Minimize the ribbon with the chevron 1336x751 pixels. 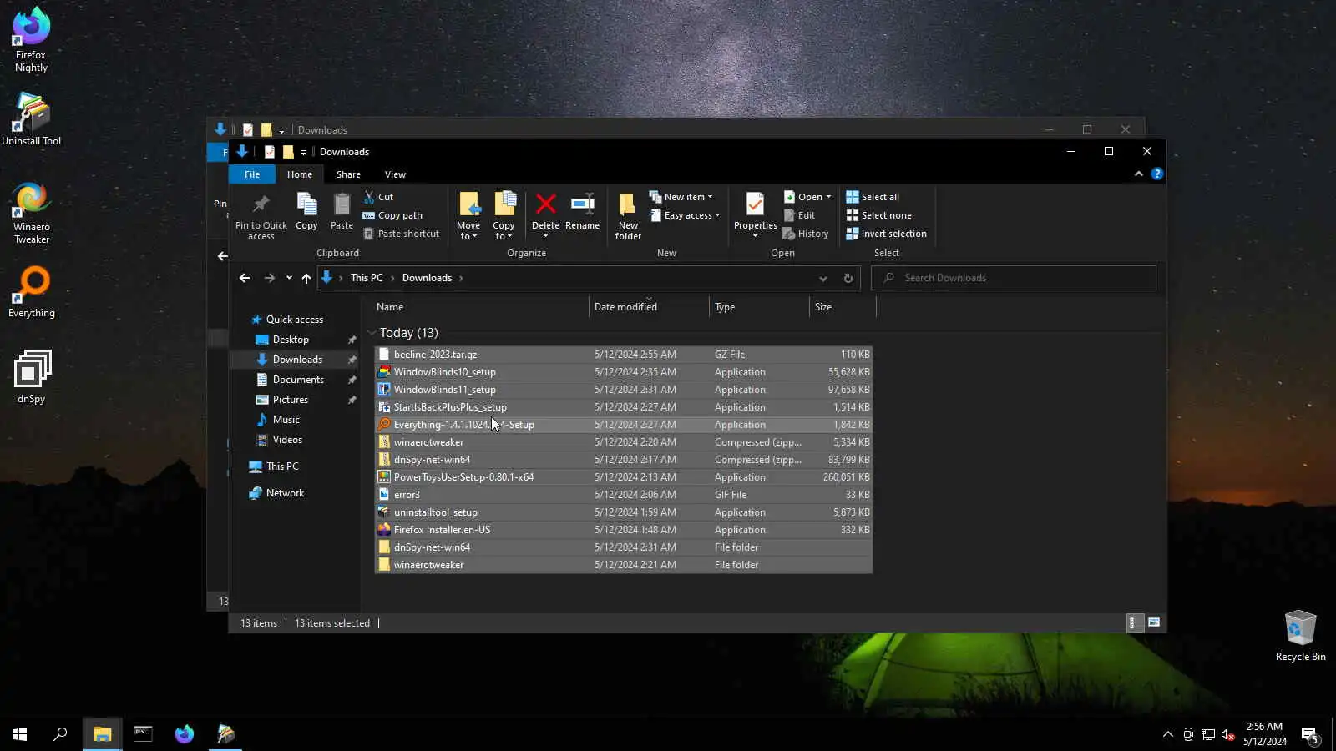(1138, 174)
